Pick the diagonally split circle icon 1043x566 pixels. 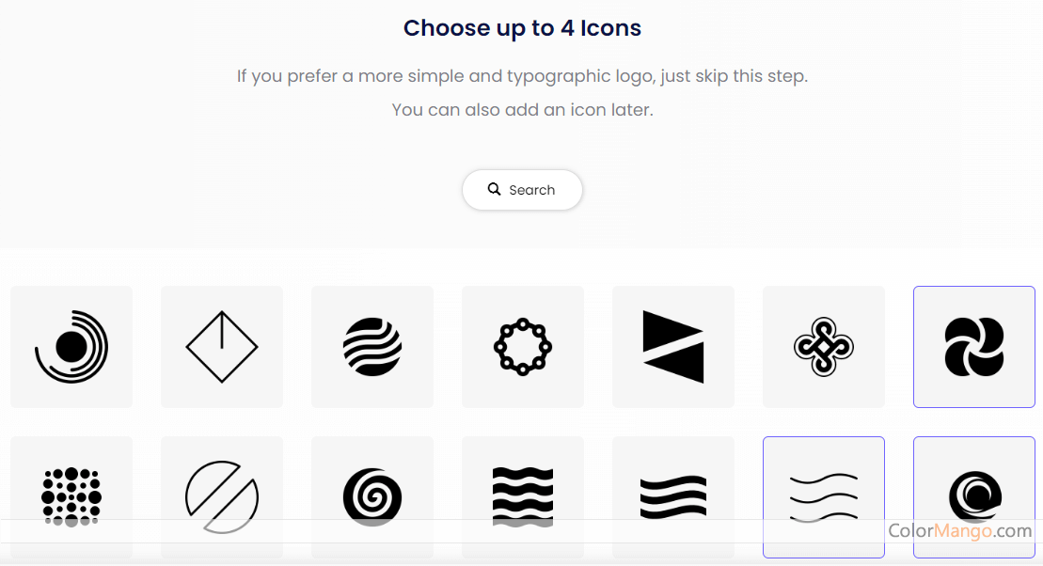click(222, 495)
